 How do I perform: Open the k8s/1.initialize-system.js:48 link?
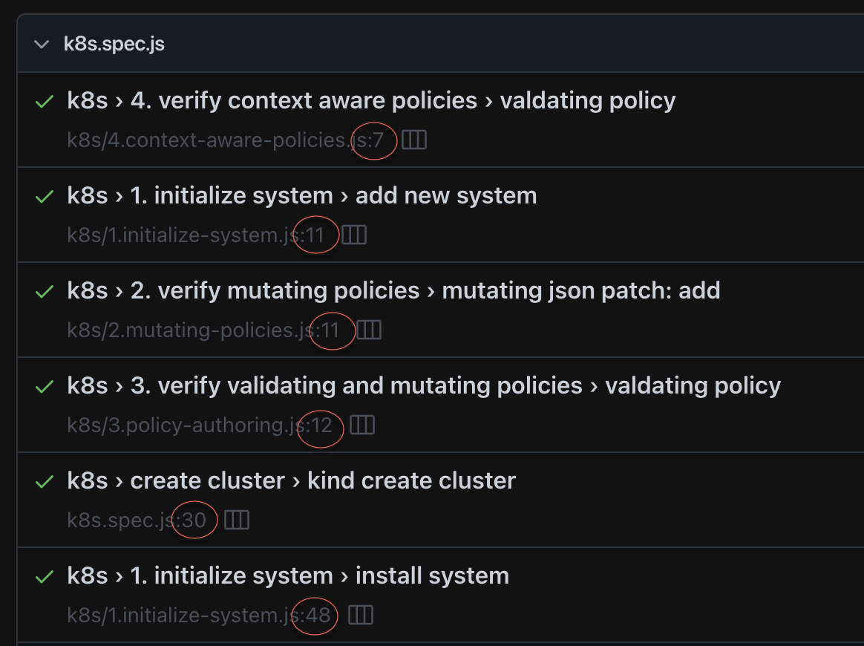[197, 616]
